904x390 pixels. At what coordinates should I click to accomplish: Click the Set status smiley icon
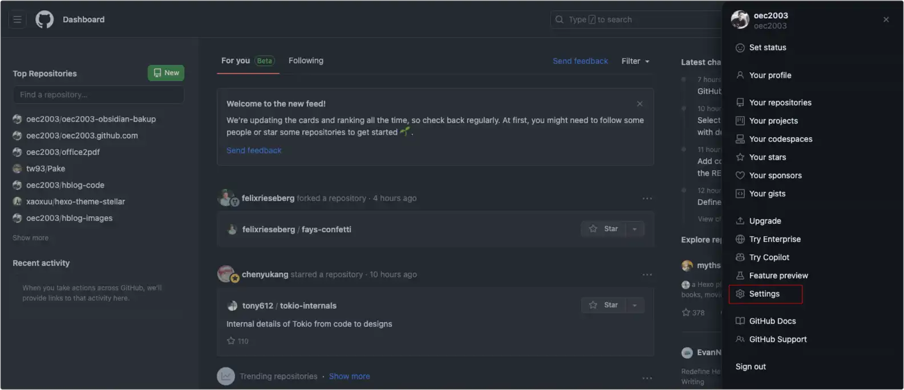click(740, 48)
